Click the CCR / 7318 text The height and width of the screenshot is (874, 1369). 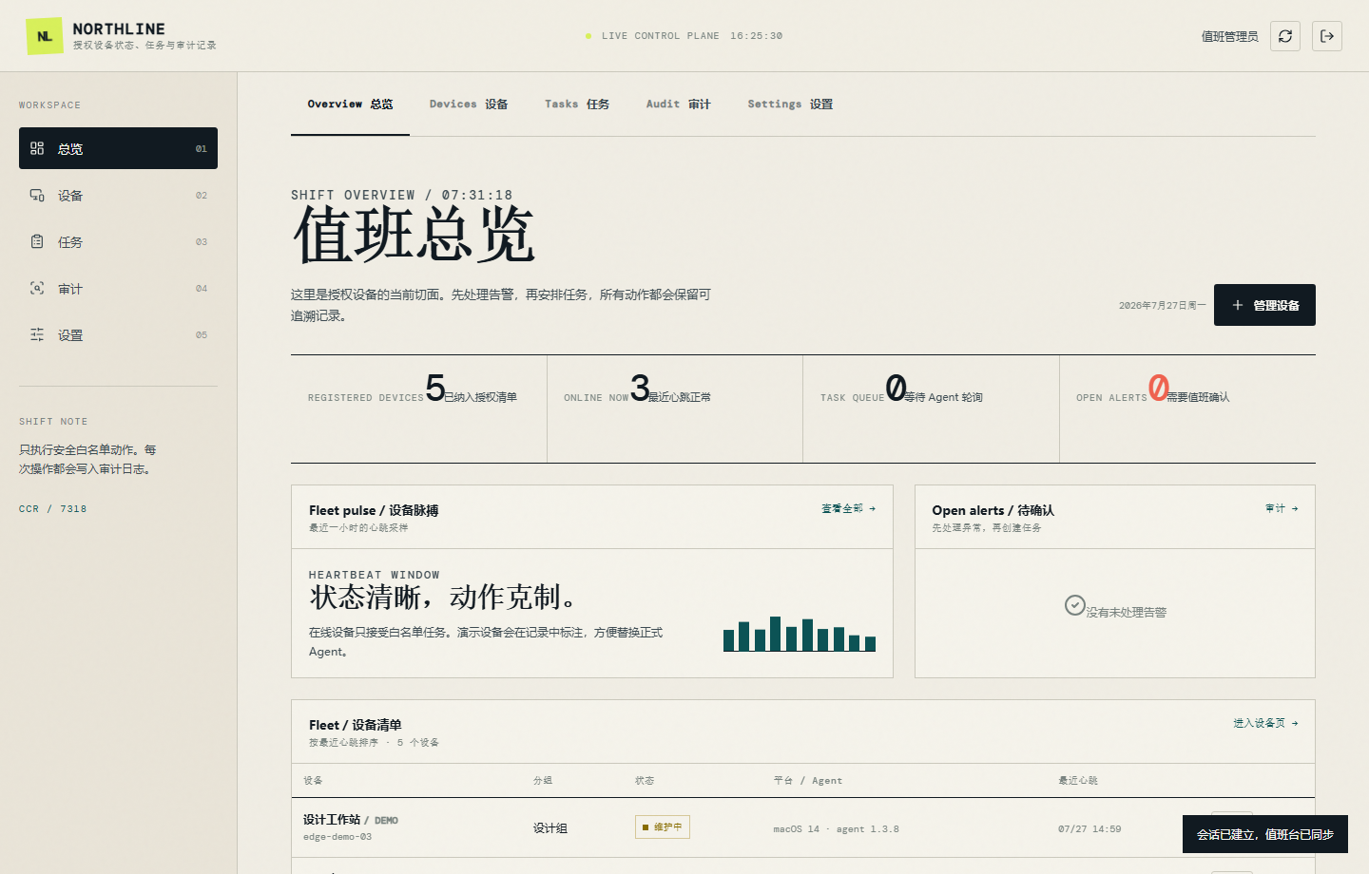pyautogui.click(x=52, y=509)
